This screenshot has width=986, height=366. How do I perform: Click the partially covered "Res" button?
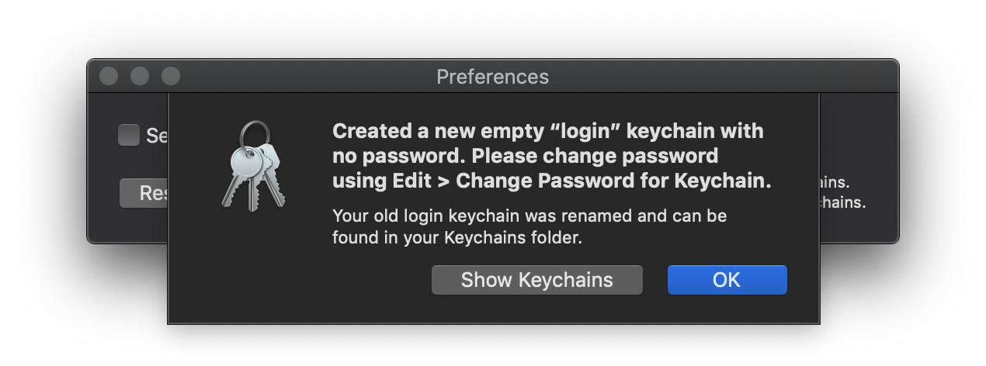pyautogui.click(x=144, y=193)
